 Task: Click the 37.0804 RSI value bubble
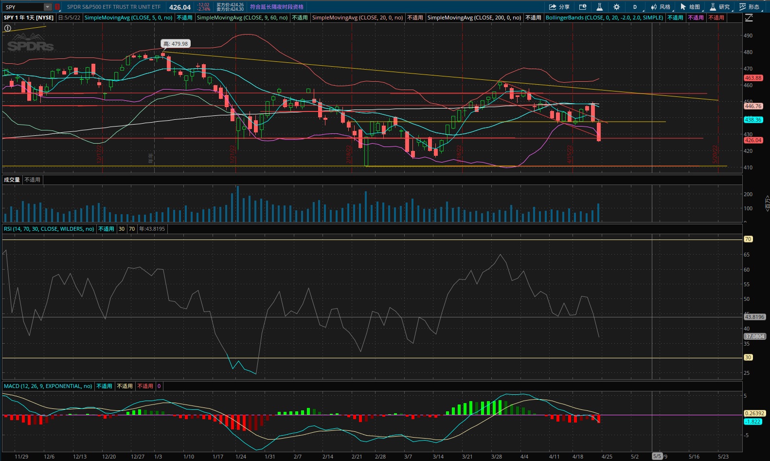(755, 336)
